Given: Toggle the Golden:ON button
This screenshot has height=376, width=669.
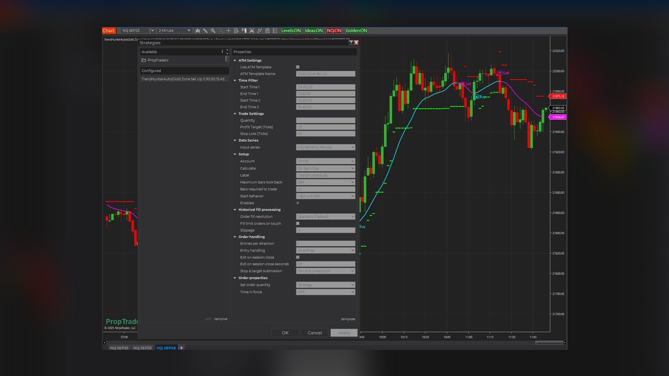Looking at the screenshot, I should click(356, 31).
